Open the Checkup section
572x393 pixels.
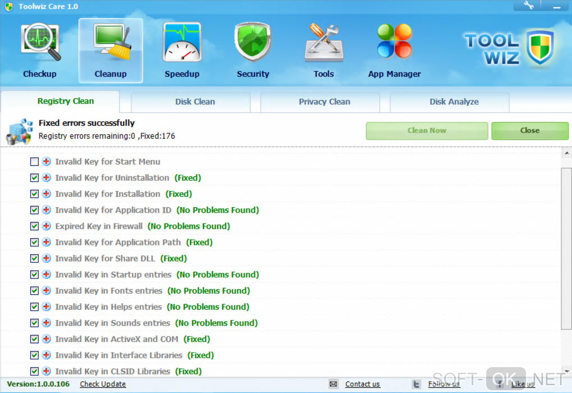pyautogui.click(x=40, y=51)
